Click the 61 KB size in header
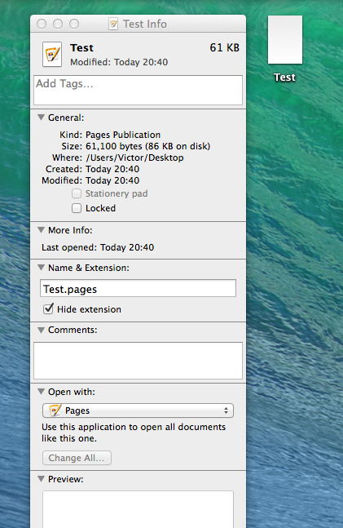The image size is (343, 528). (225, 48)
